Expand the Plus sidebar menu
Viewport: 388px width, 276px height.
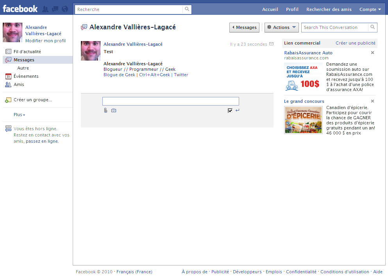pyautogui.click(x=19, y=115)
